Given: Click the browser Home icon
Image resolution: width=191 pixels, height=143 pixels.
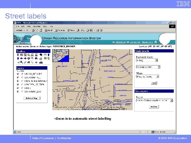Looking at the screenshot, I should [x=41, y=30].
